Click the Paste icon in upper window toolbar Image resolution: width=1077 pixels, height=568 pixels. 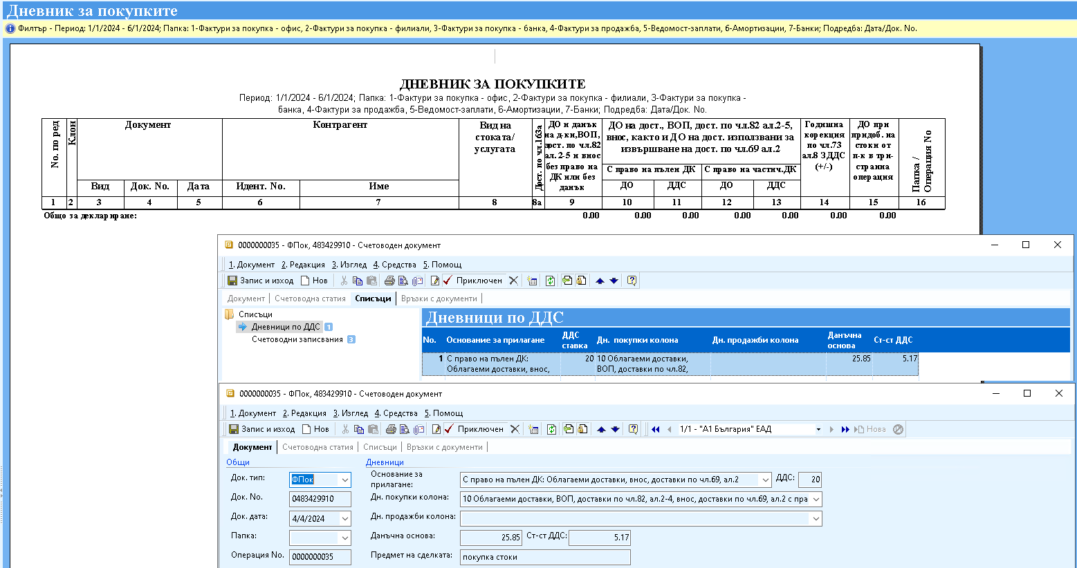[371, 281]
